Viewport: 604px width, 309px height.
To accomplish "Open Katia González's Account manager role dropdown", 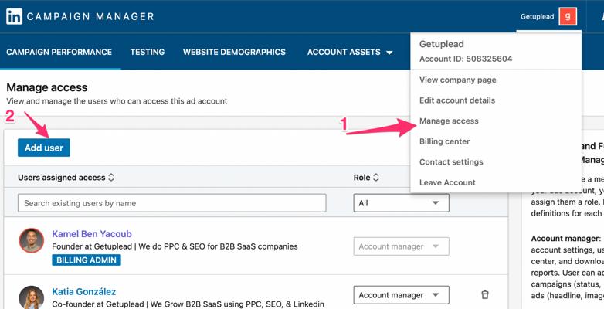I will click(x=401, y=295).
